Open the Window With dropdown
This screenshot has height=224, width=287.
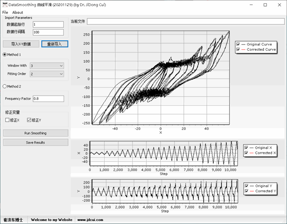pyautogui.click(x=47, y=66)
